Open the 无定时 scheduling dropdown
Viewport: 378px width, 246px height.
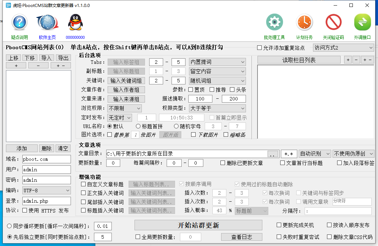[119, 118]
